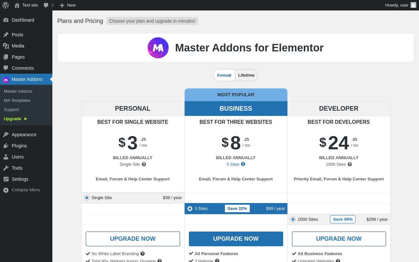Click help icon next to Single Site
This screenshot has height=262, width=419.
(144, 164)
